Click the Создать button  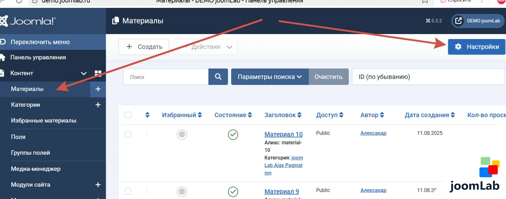[x=144, y=47]
